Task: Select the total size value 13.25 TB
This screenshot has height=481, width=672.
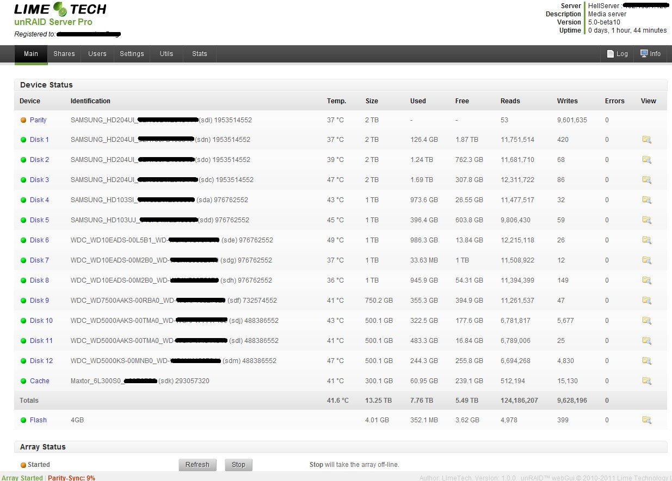Action: coord(378,401)
